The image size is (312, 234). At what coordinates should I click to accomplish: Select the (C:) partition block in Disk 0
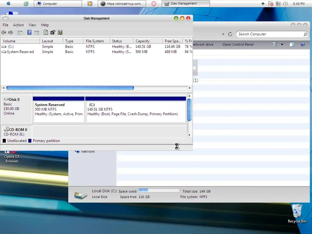click(x=136, y=110)
